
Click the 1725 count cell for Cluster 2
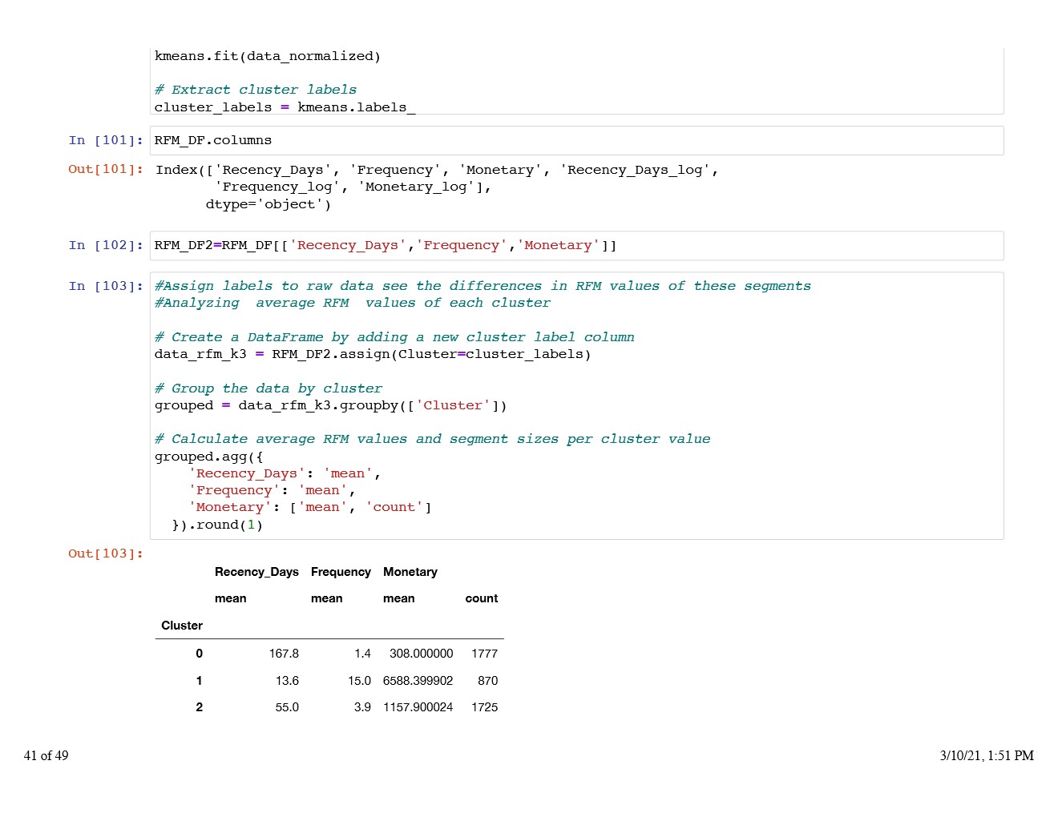click(x=484, y=707)
